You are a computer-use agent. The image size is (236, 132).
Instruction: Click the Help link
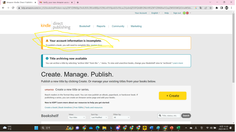[166, 13]
